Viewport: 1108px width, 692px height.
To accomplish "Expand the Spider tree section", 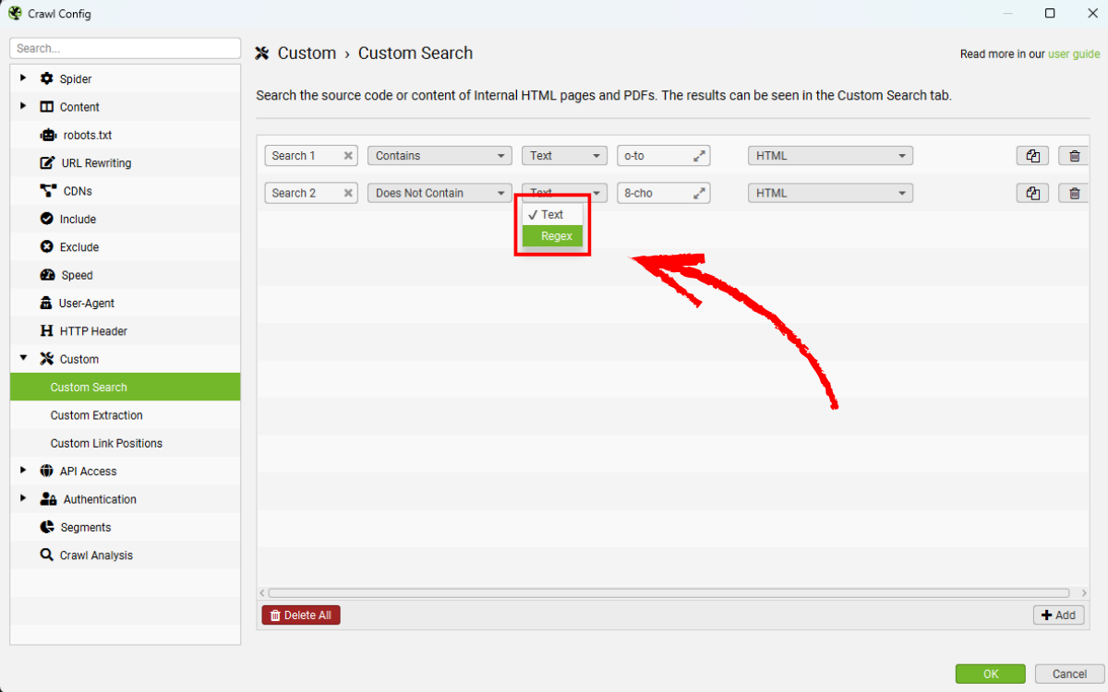I will tap(23, 78).
